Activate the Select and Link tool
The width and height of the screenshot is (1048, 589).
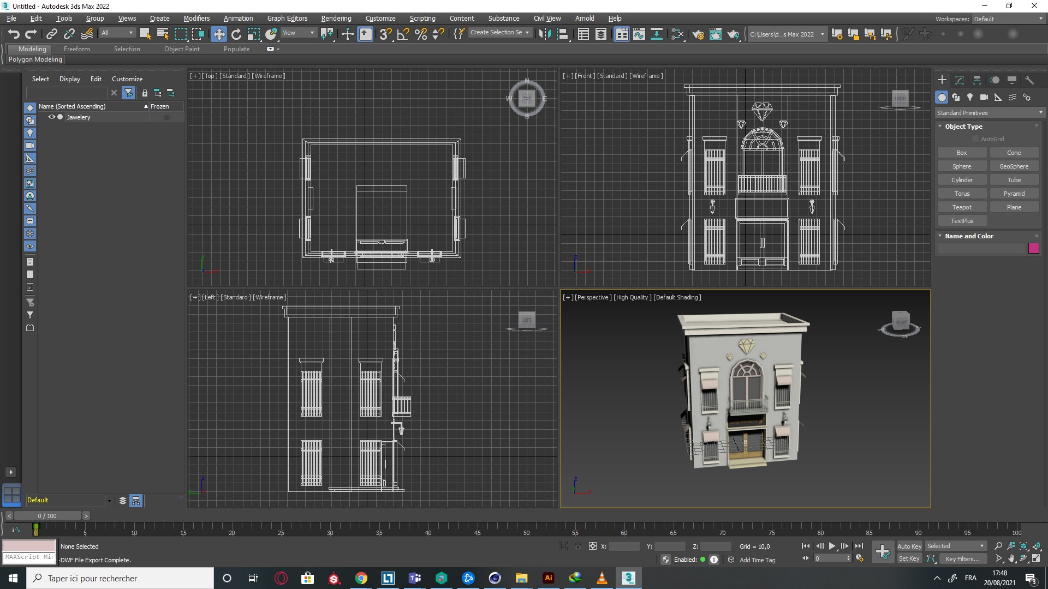pos(51,34)
